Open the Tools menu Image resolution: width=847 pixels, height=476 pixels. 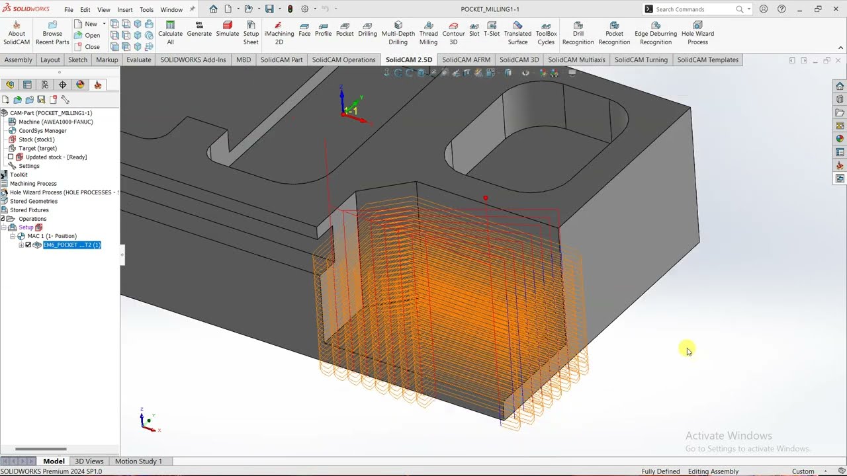146,10
